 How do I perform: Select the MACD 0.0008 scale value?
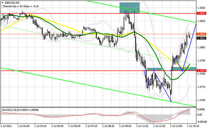pyautogui.click(x=201, y=109)
